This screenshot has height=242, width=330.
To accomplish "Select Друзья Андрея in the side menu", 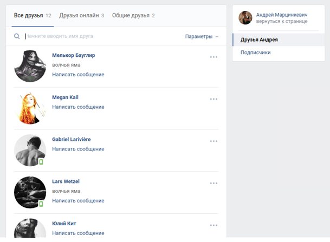I will pos(279,40).
